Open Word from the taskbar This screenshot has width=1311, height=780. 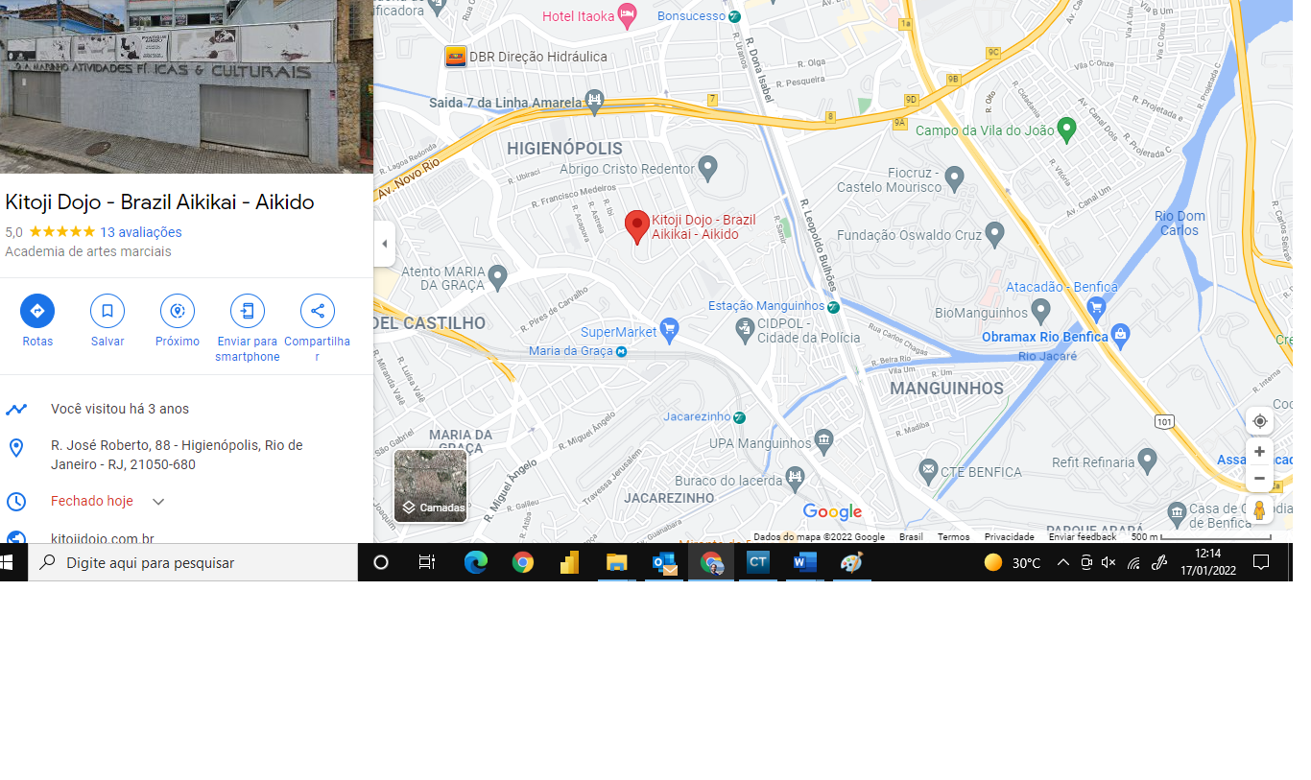point(804,563)
